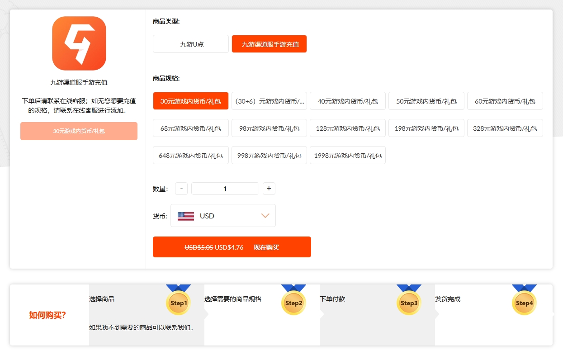Viewport: 563px width, 355px height.
Task: Choose the 328元游戏内货币/礼包 option
Action: click(x=505, y=128)
